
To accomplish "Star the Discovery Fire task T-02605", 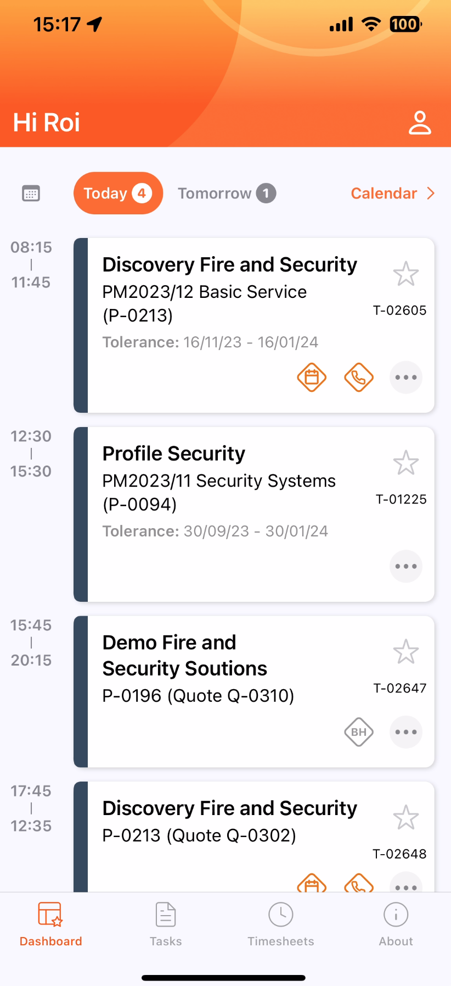I will coord(406,274).
